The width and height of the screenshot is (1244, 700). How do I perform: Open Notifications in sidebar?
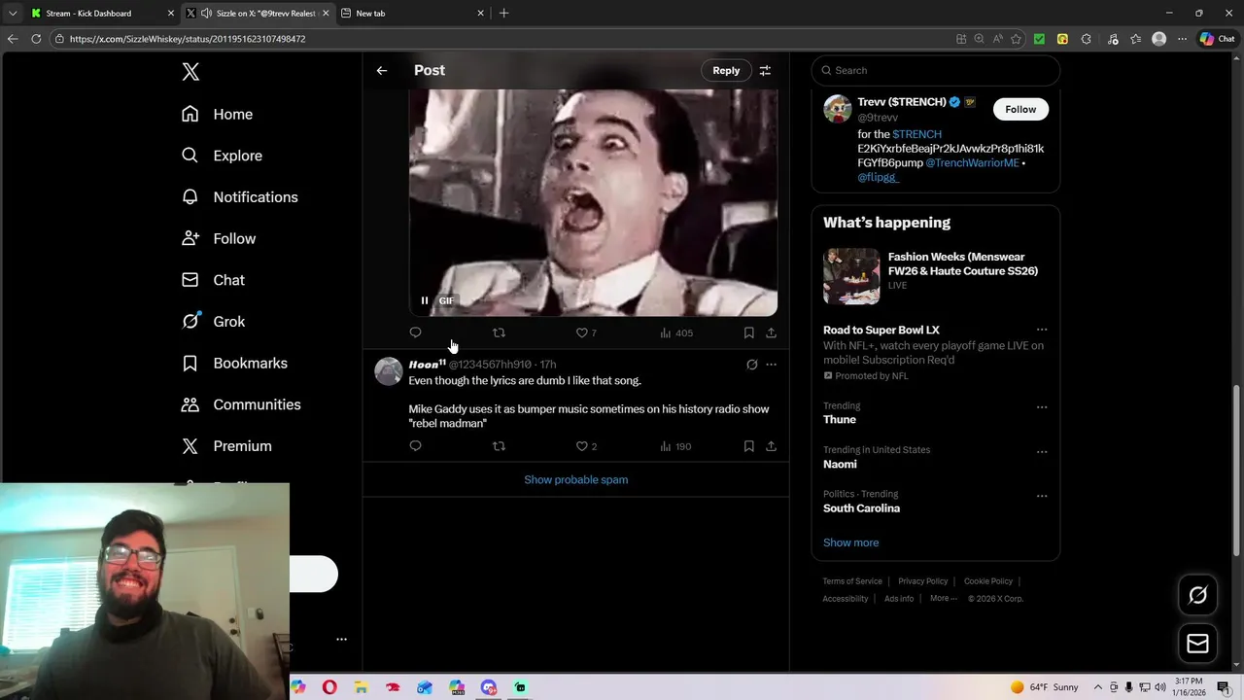(239, 197)
